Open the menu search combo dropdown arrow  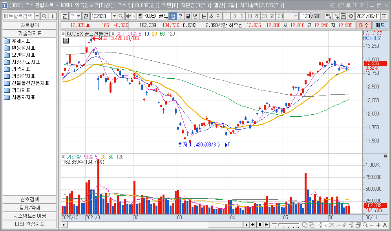[x=37, y=16]
